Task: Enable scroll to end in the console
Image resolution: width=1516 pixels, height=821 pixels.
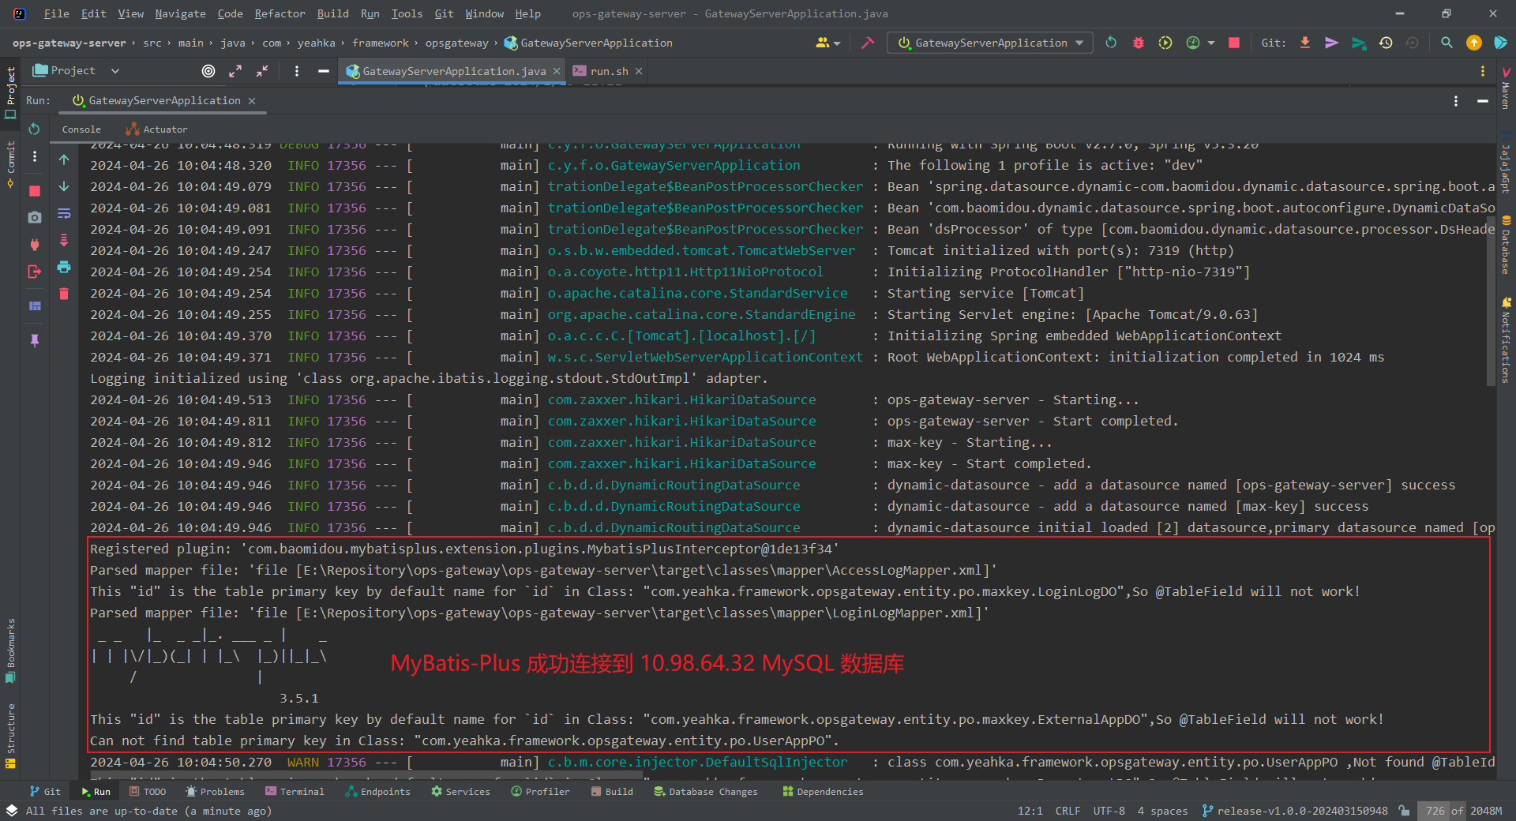Action: tap(64, 241)
